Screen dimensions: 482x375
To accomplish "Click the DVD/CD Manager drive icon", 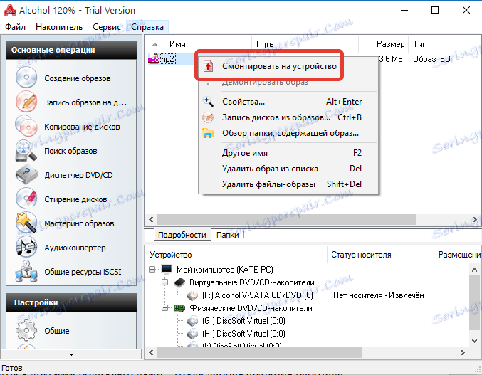I will click(x=26, y=175).
